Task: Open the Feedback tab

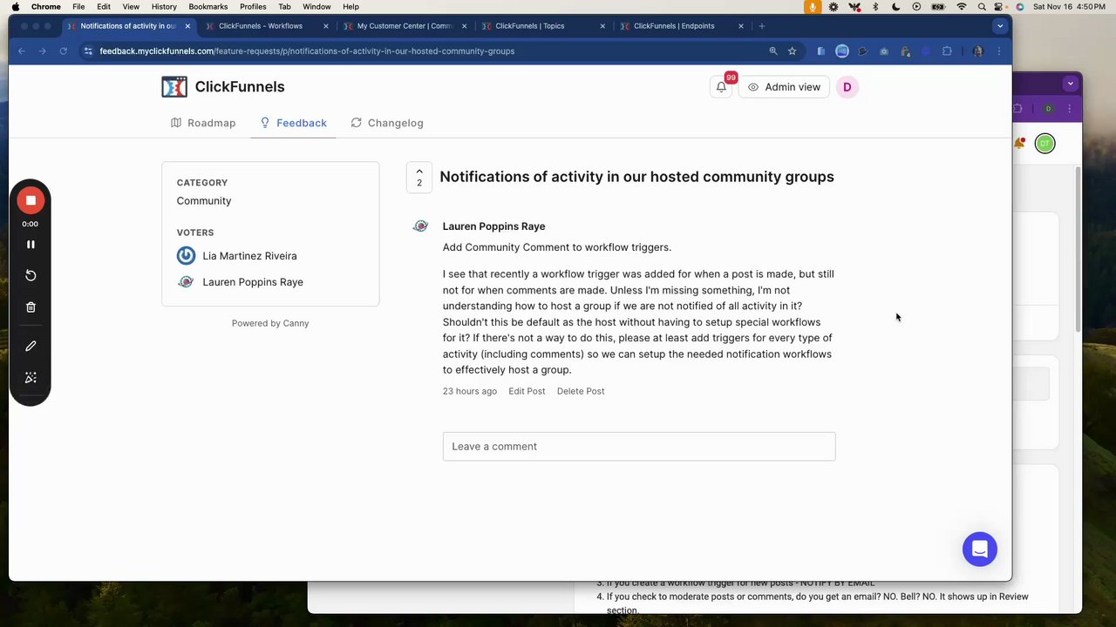Action: 293,123
